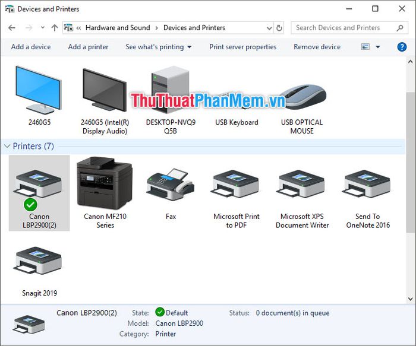The width and height of the screenshot is (416, 346).
Task: Click the control panel icon in address bar
Action: coord(68,27)
